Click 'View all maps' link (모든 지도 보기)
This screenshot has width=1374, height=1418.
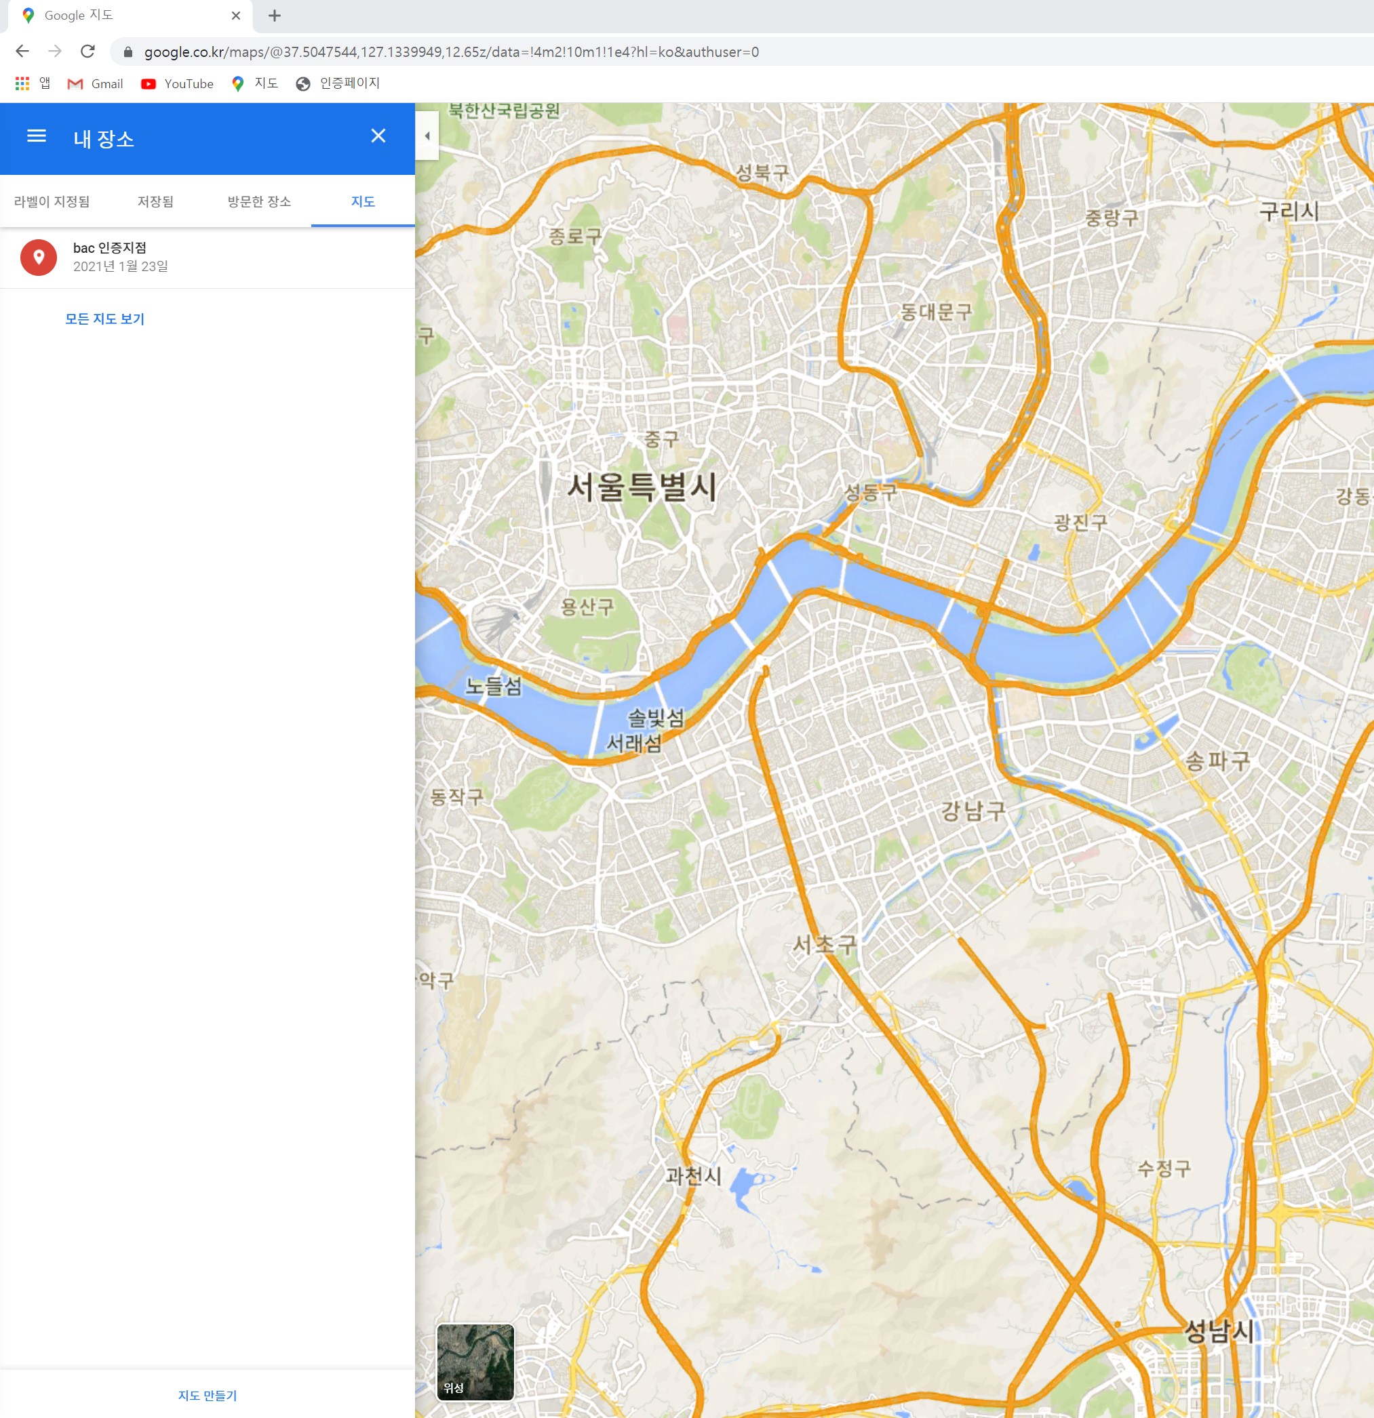point(105,319)
